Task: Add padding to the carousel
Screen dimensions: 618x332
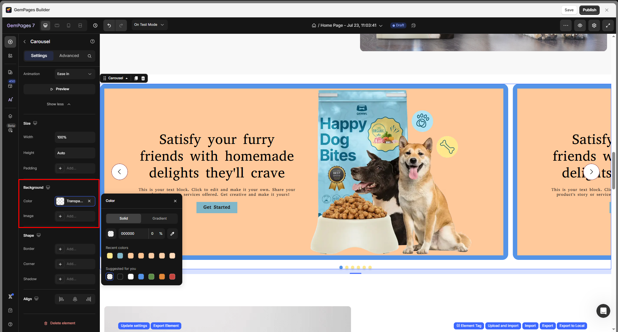Action: point(75,168)
